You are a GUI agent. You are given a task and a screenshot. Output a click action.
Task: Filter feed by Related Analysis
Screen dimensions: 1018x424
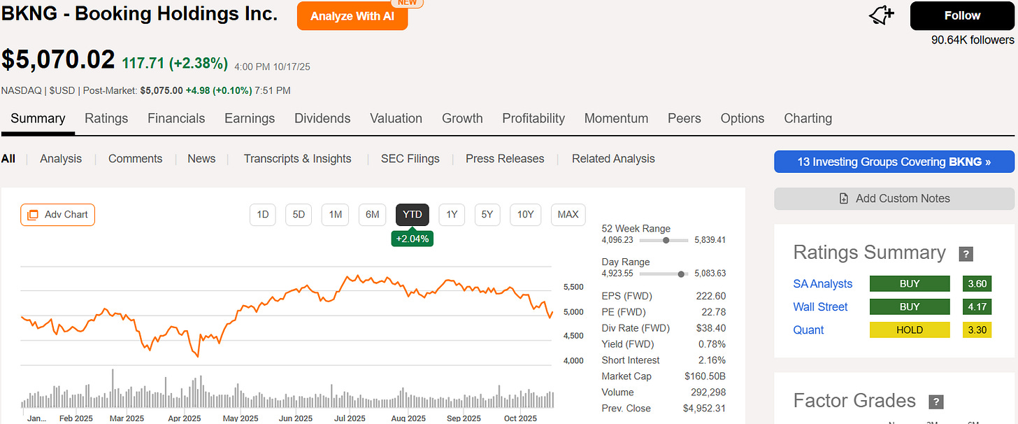pyautogui.click(x=613, y=159)
